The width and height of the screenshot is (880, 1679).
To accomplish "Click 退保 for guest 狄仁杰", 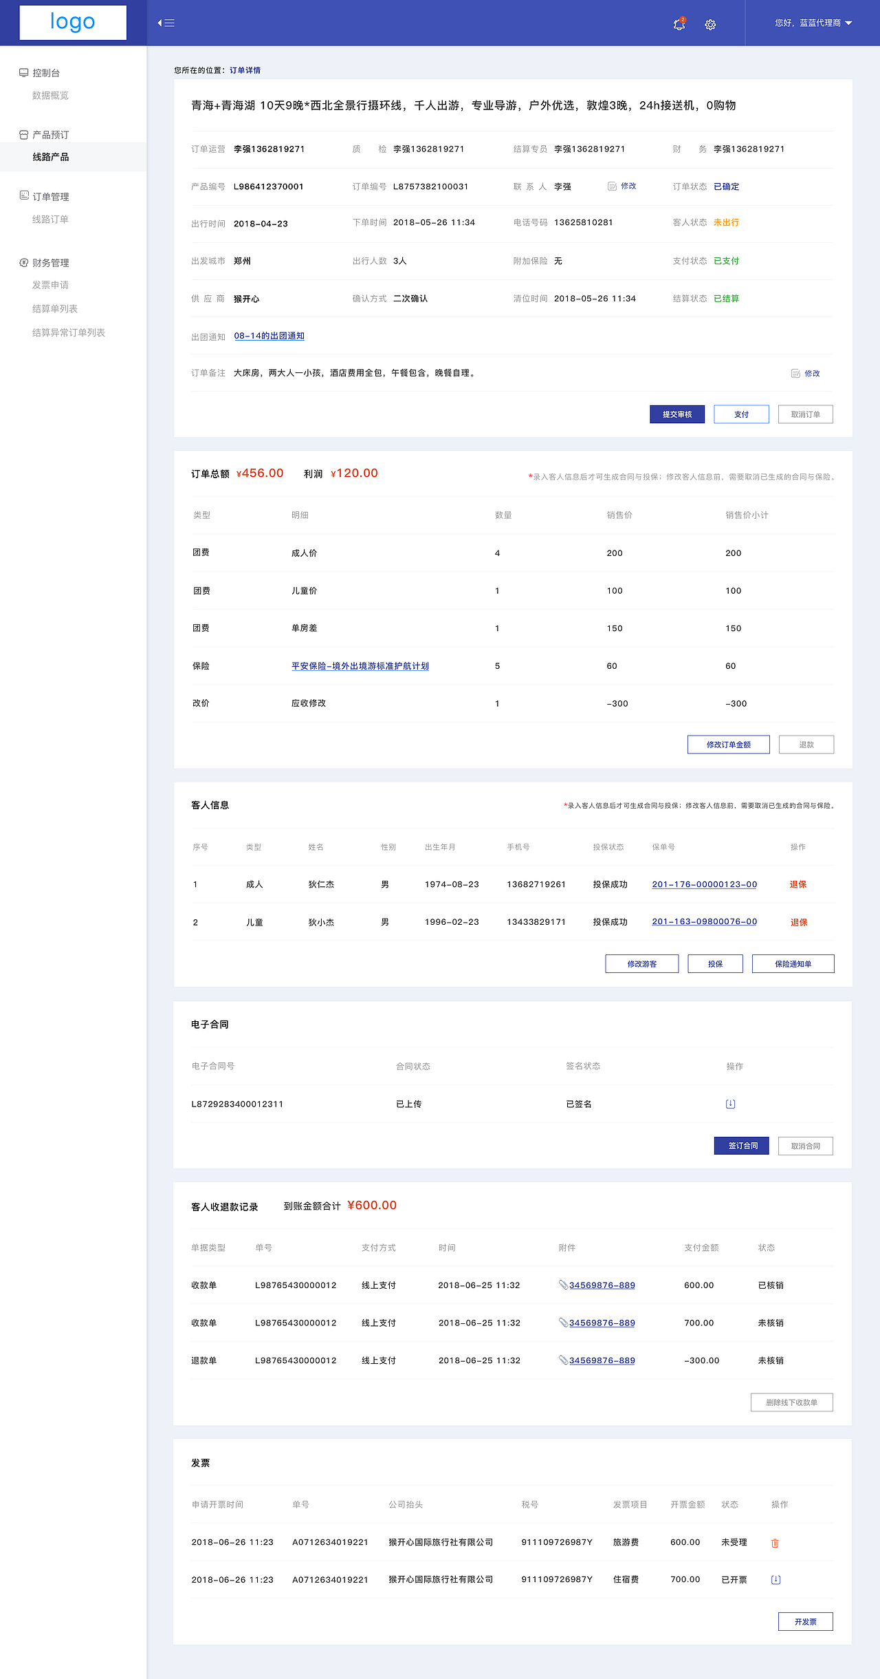I will [x=798, y=884].
